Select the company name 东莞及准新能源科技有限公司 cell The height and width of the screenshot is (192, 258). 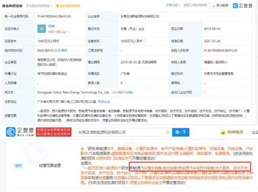point(140,16)
